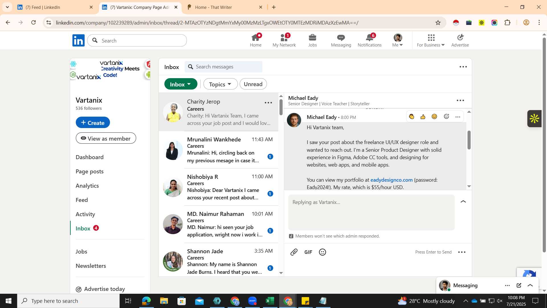The image size is (547, 308).
Task: Open Excel from the Windows taskbar
Action: click(270, 301)
